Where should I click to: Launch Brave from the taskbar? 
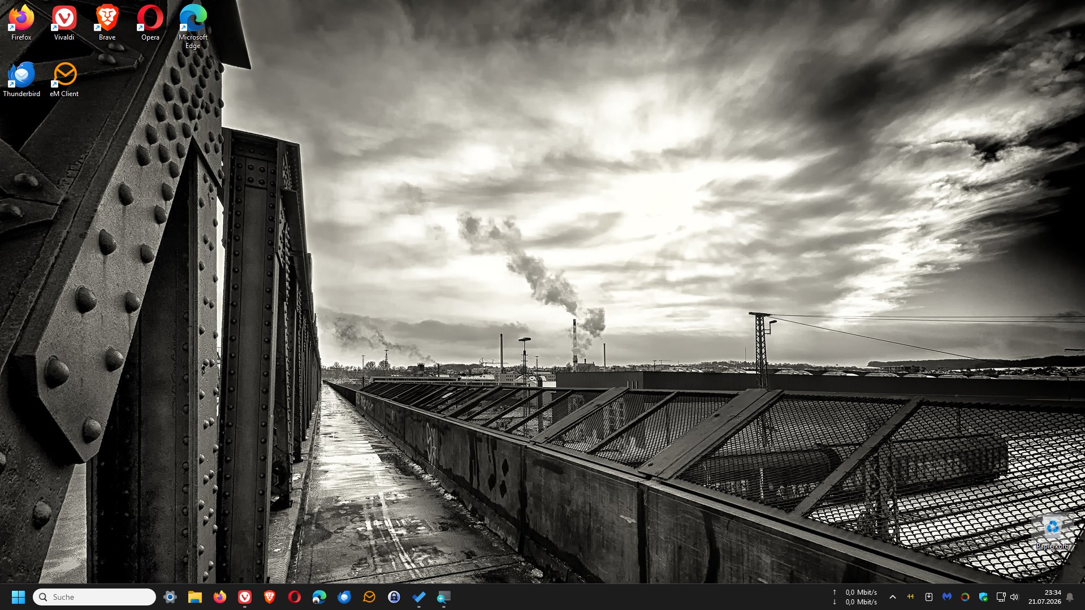tap(270, 597)
